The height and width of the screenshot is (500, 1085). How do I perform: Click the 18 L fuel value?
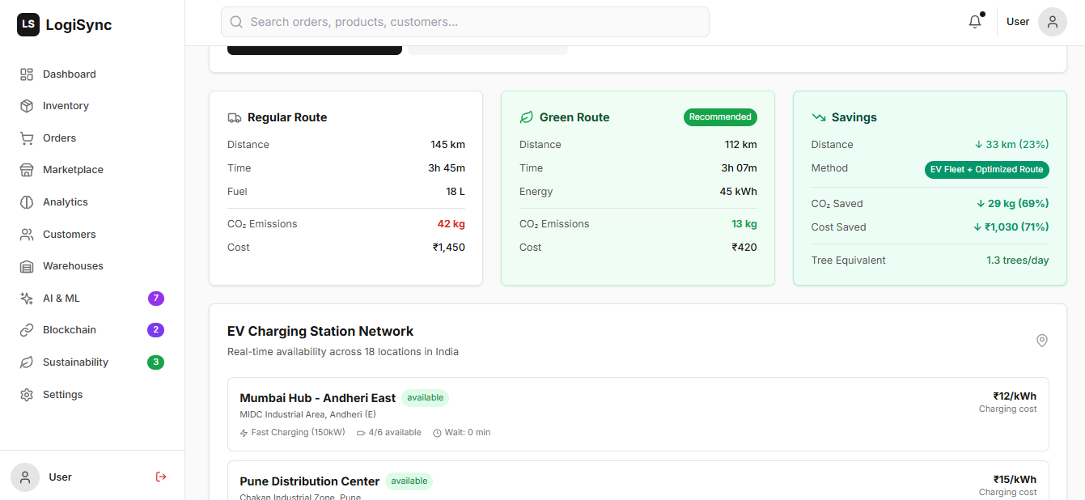pyautogui.click(x=456, y=192)
